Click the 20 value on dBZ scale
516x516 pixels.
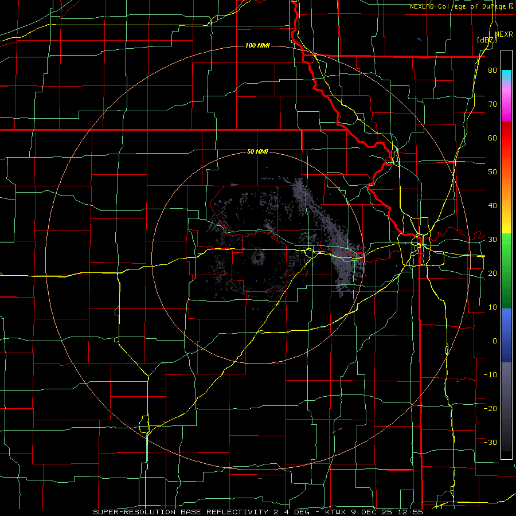(x=492, y=273)
